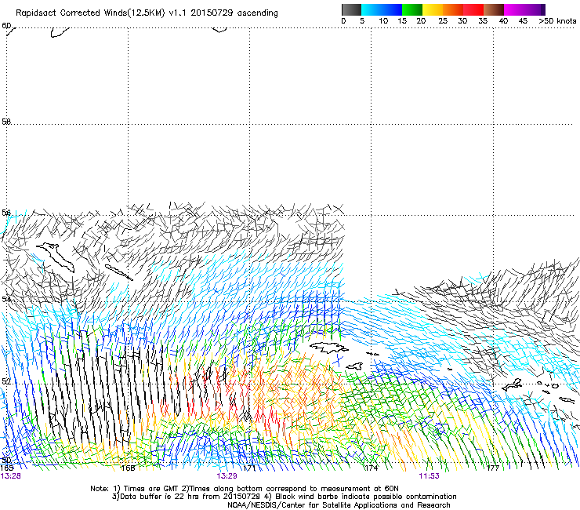The image size is (580, 510).
Task: Click the orange 25-30 knots legend swatch
Action: point(453,9)
